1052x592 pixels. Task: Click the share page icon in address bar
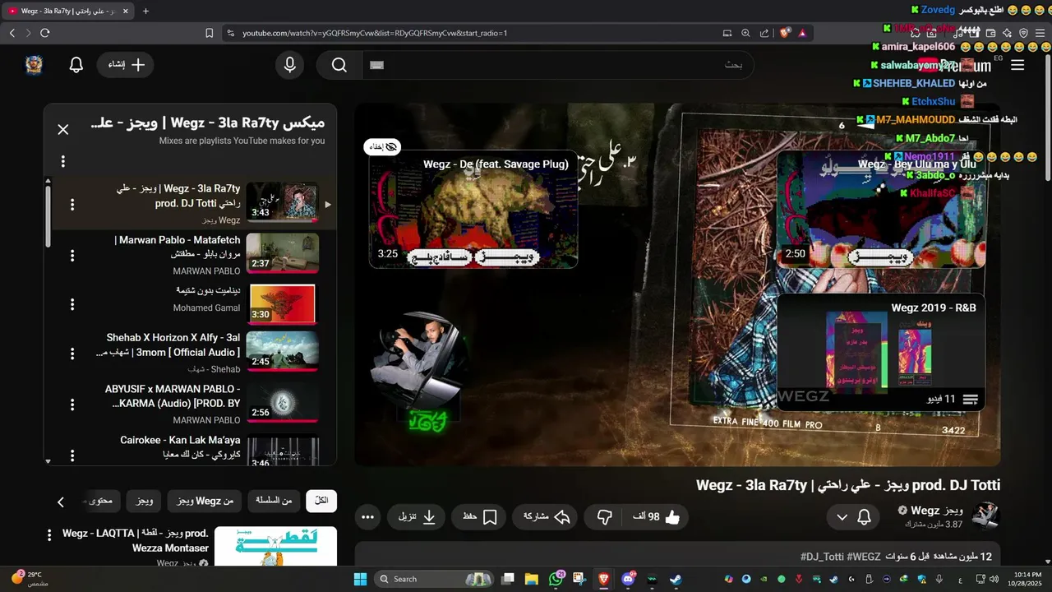coord(764,33)
